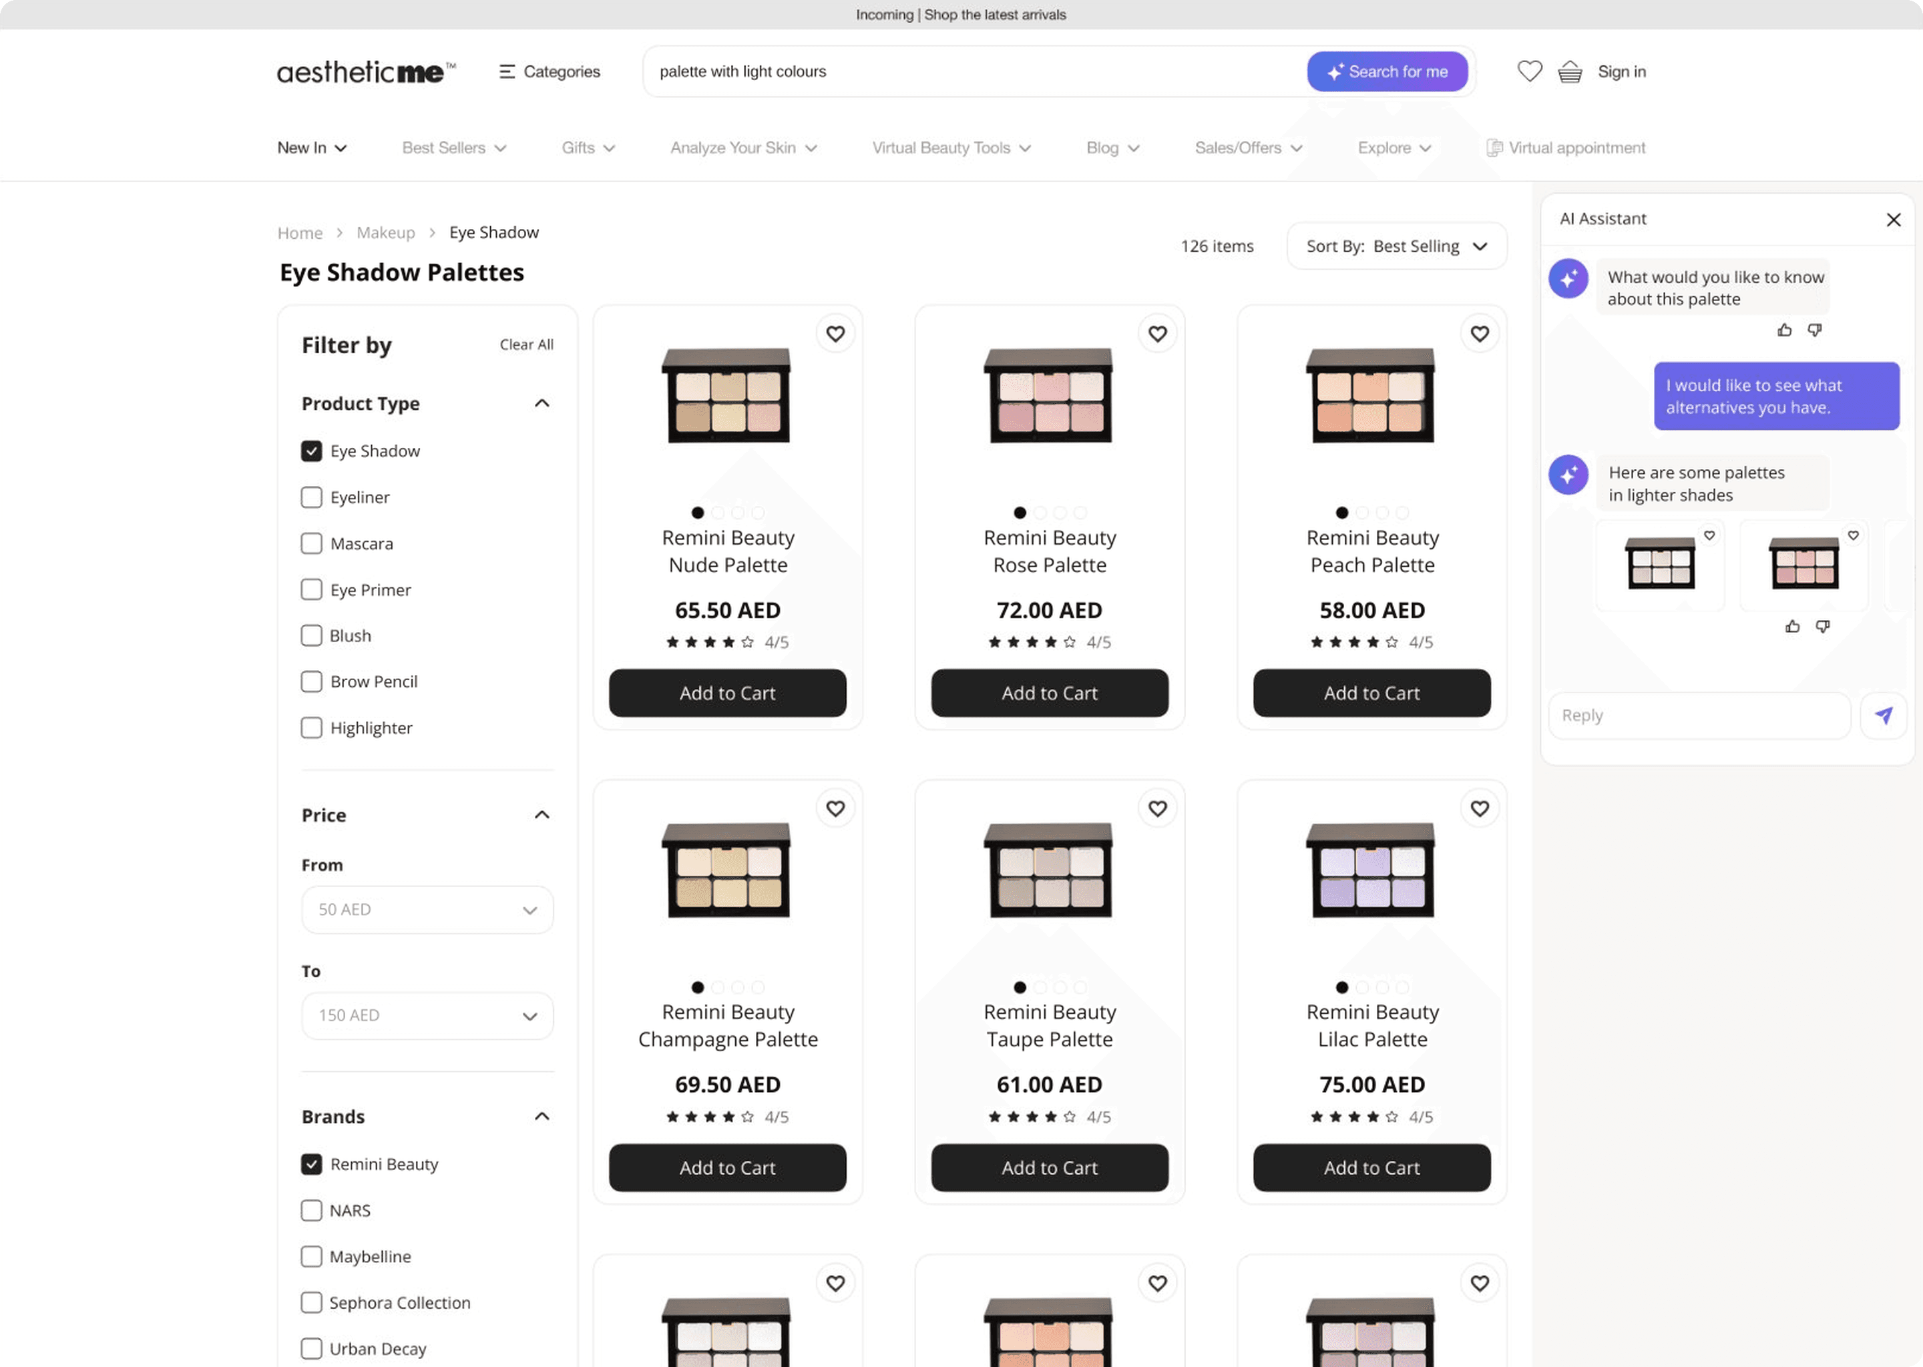Check the Highlighter filter
The width and height of the screenshot is (1923, 1367).
(312, 728)
